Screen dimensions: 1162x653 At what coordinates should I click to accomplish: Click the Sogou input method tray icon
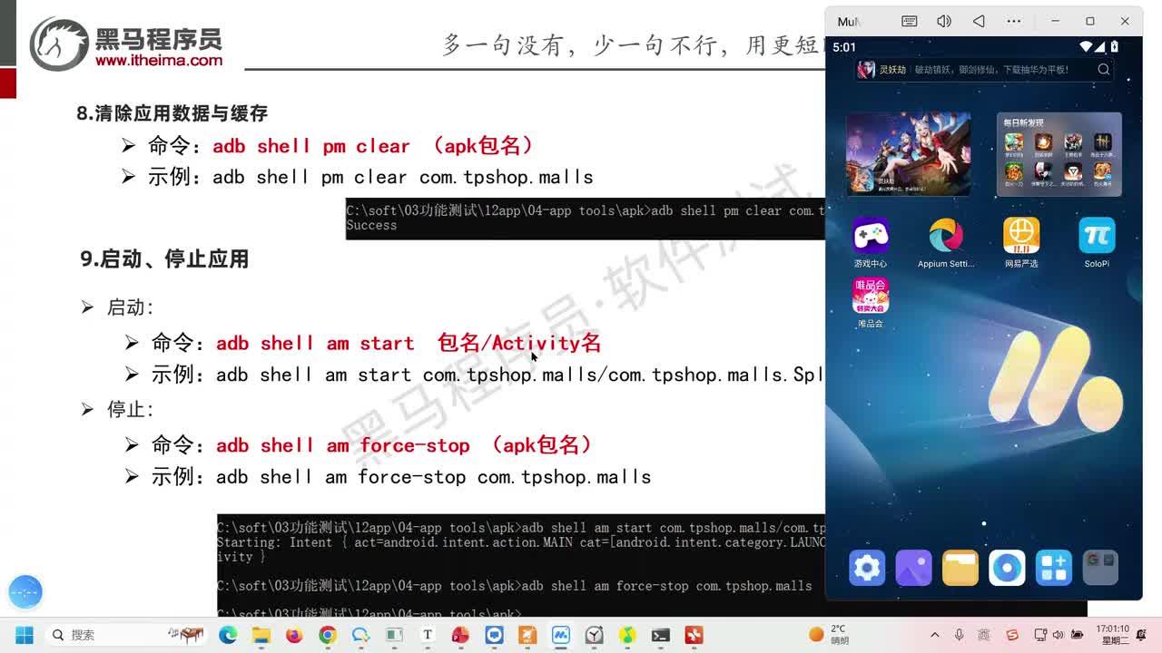pos(1012,635)
